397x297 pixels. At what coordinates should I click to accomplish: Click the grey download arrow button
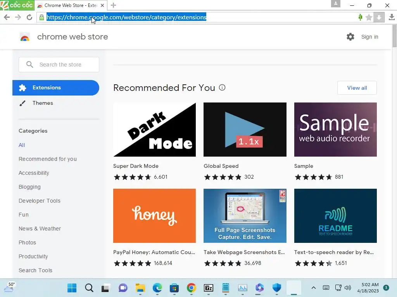[379, 17]
